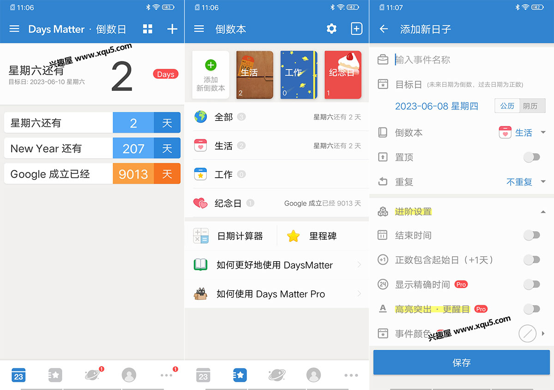Switch layout with grid icon beside Days Matter title
Screen dimensions: 554x390
point(148,29)
